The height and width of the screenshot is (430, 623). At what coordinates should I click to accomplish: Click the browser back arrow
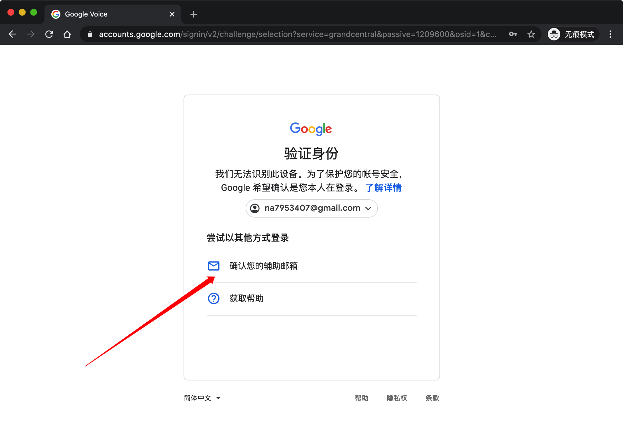coord(13,34)
